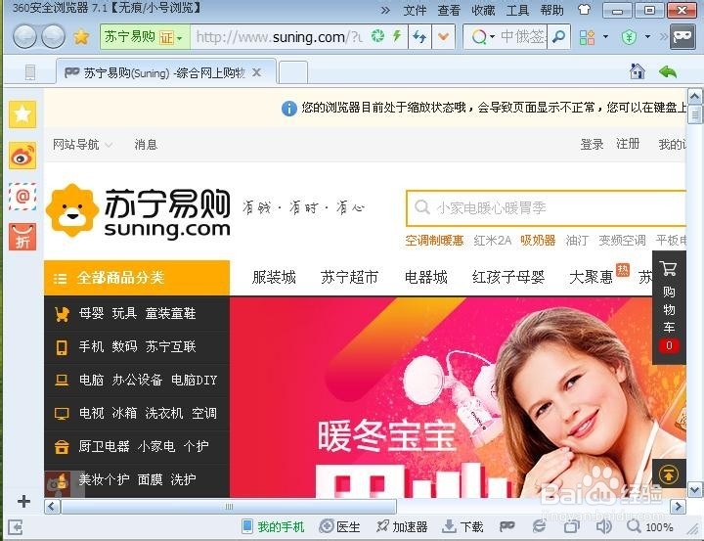Image resolution: width=704 pixels, height=541 pixels.
Task: Go to 苏宁超市 navigation link
Action: [349, 277]
